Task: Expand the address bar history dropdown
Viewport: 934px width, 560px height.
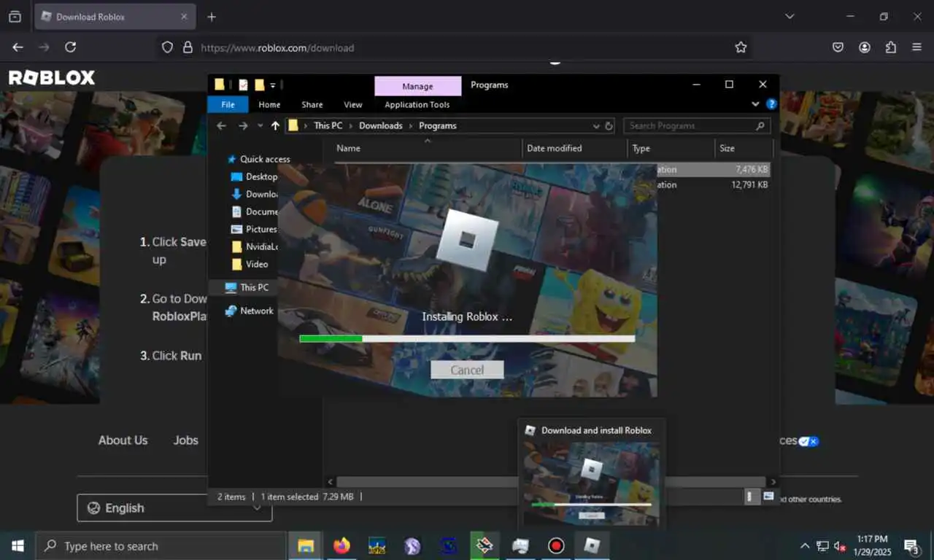Action: (596, 125)
